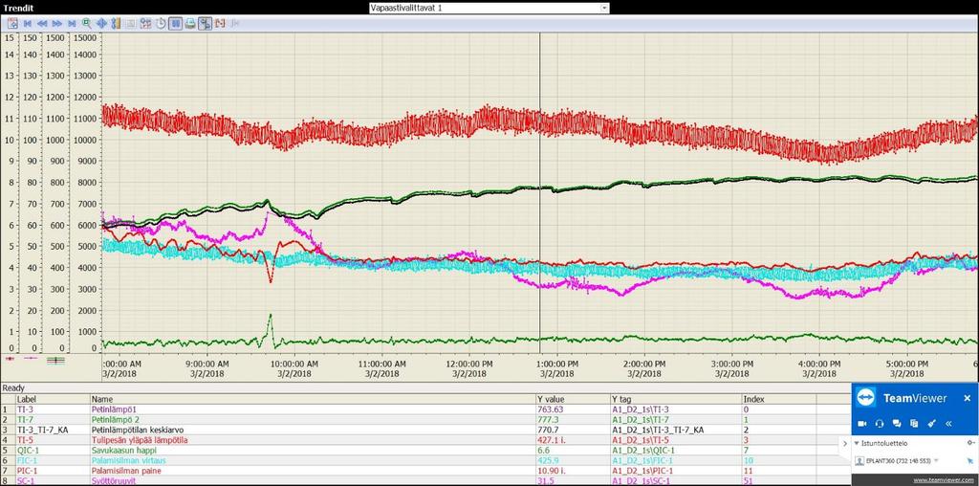Viewport: 979px width, 486px height.
Task: Open Istuntoluettelo gear settings menu
Action: click(971, 443)
